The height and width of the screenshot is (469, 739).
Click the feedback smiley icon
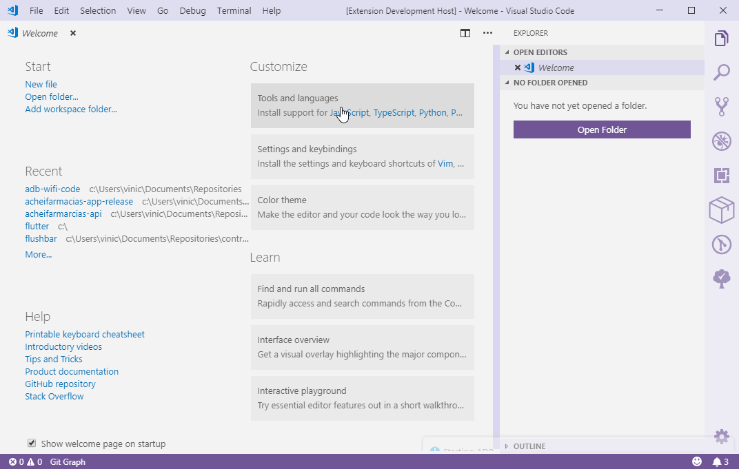point(696,461)
